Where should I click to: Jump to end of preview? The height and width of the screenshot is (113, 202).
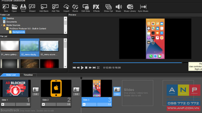point(94,68)
